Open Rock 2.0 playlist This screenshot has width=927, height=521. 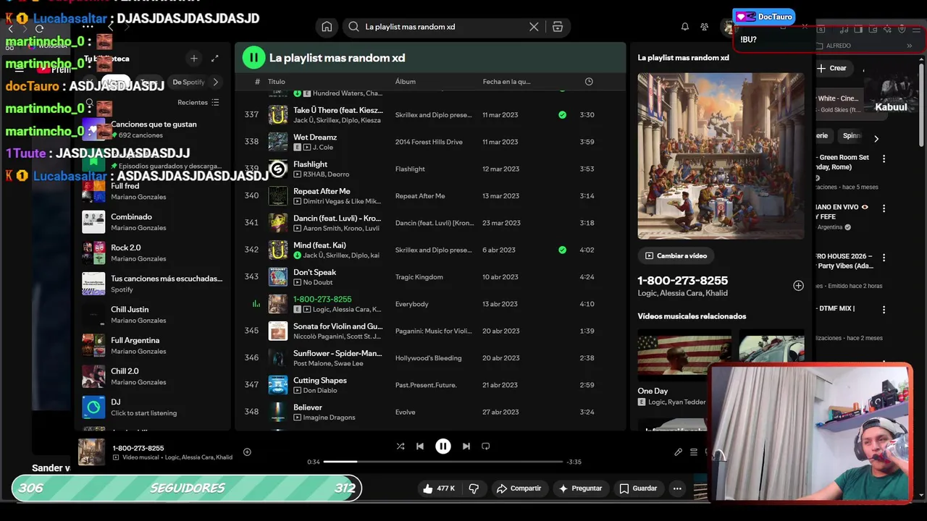coord(152,253)
